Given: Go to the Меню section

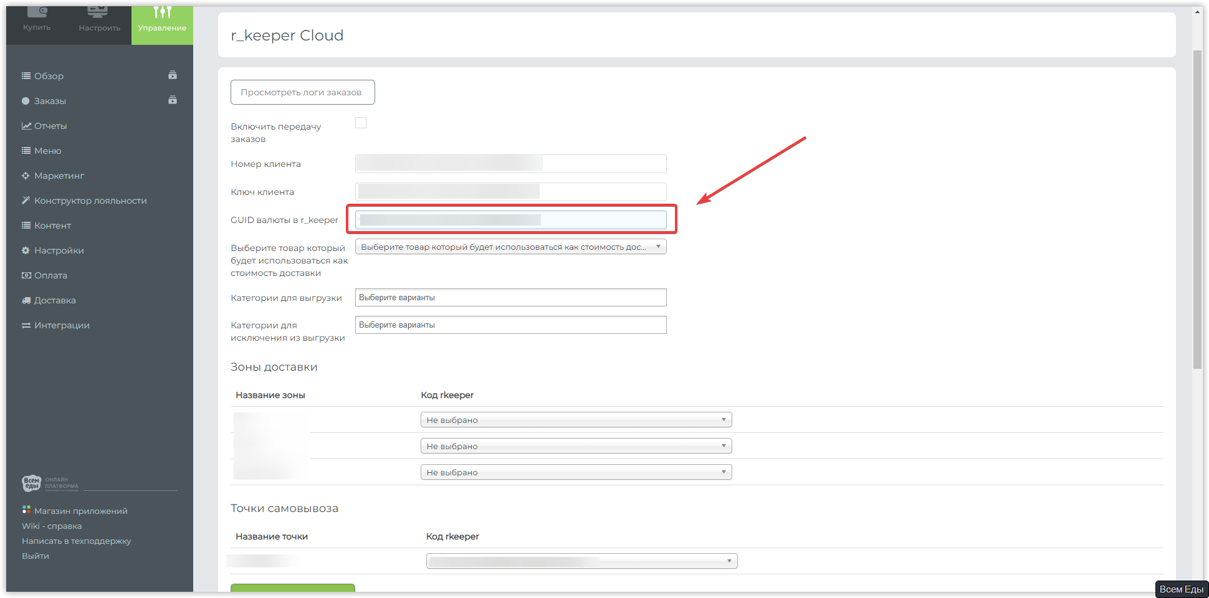Looking at the screenshot, I should 47,151.
